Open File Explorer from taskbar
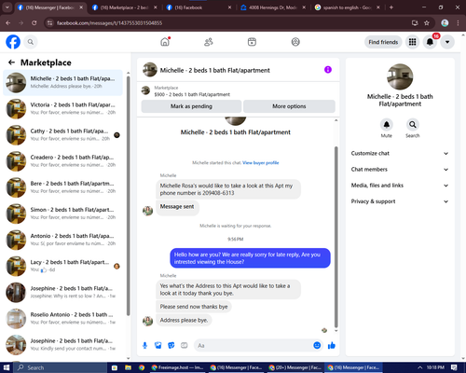466x373 pixels. click(x=128, y=367)
